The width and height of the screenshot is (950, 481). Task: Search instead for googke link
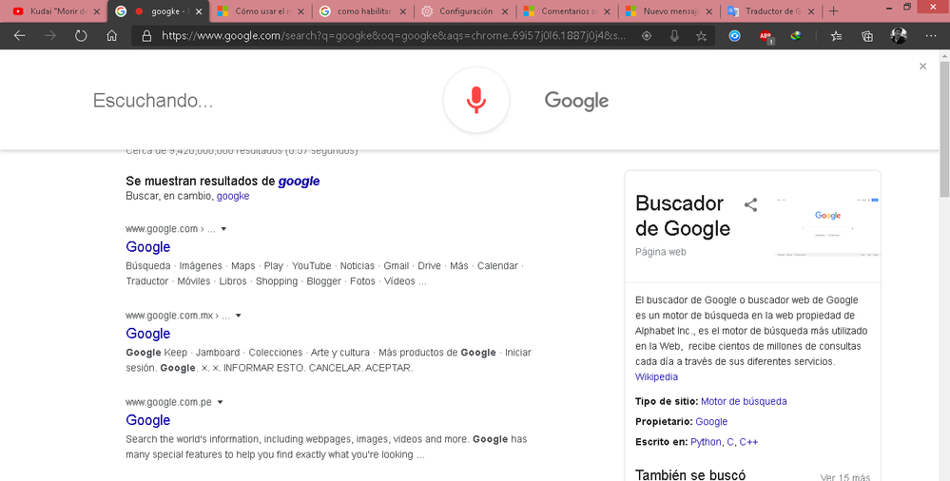pyautogui.click(x=233, y=196)
